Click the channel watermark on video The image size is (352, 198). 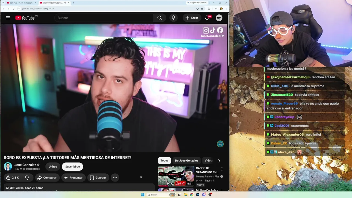(220, 144)
